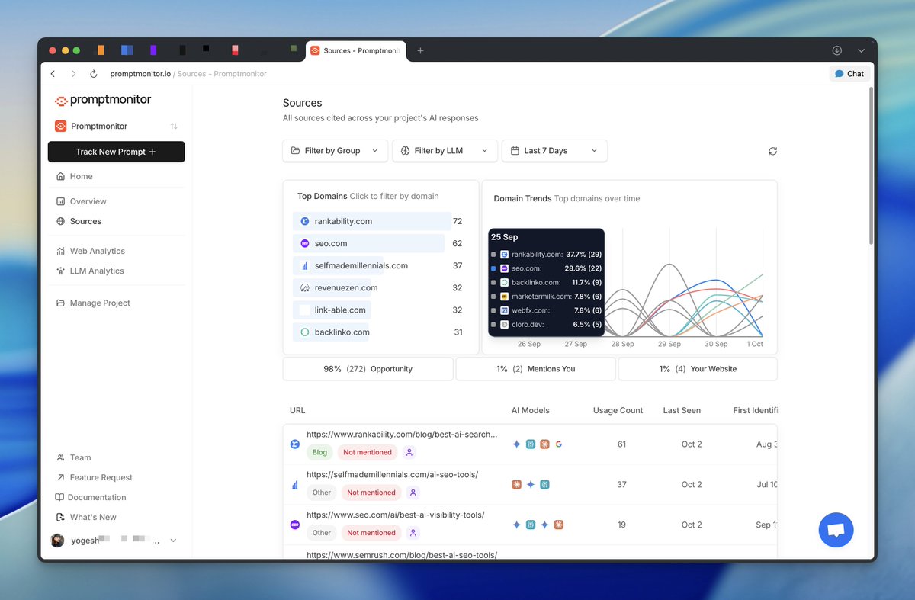Open Web Analytics section
This screenshot has height=600, width=915.
coord(91,251)
